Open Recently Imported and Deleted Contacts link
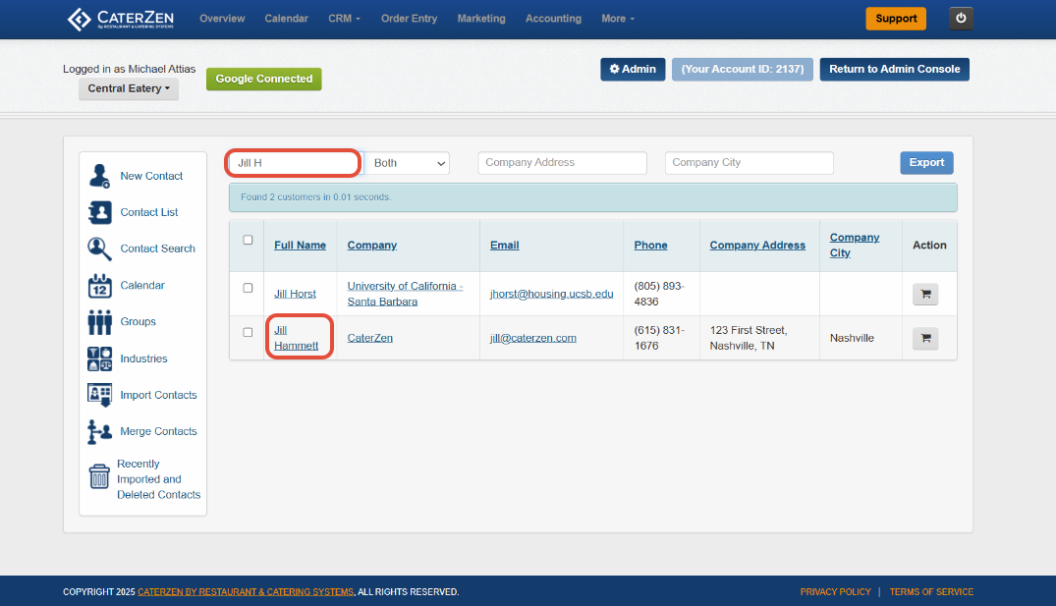This screenshot has height=606, width=1056. pos(158,479)
